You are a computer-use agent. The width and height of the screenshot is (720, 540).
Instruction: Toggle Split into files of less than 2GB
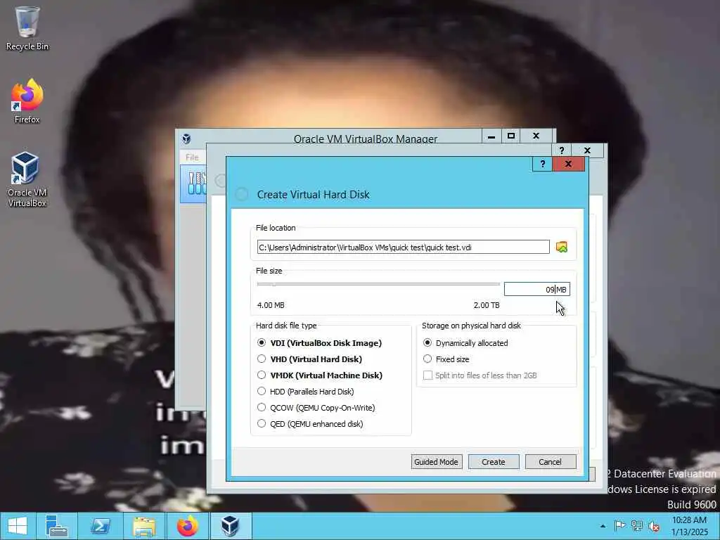click(x=480, y=375)
